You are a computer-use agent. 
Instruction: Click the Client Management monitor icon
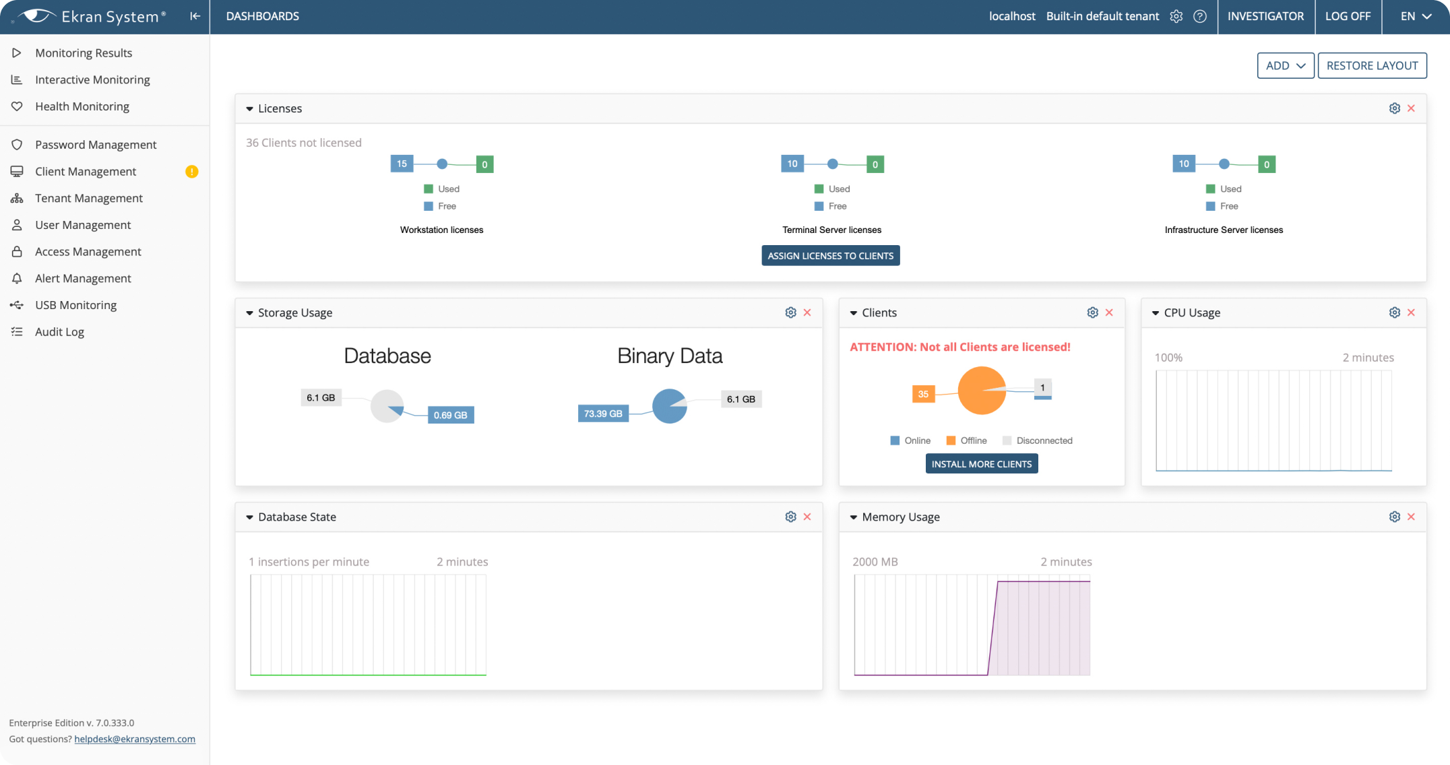[x=17, y=172]
